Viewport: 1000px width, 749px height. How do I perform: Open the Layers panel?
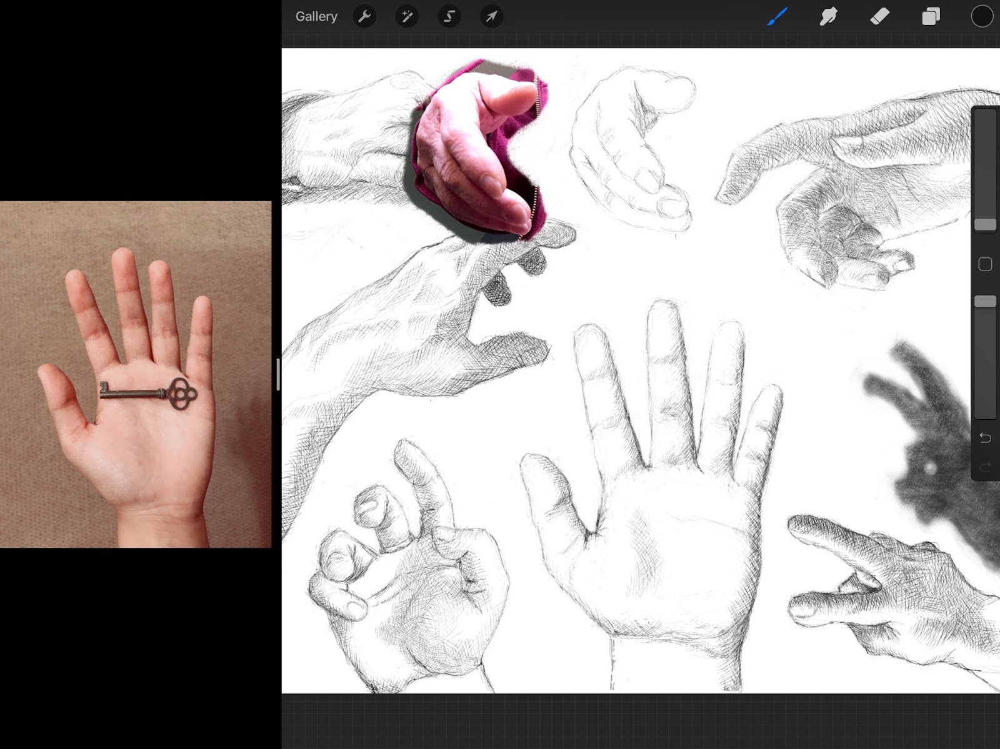point(931,17)
